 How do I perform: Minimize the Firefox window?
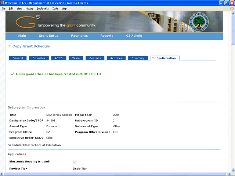[x=221, y=3]
